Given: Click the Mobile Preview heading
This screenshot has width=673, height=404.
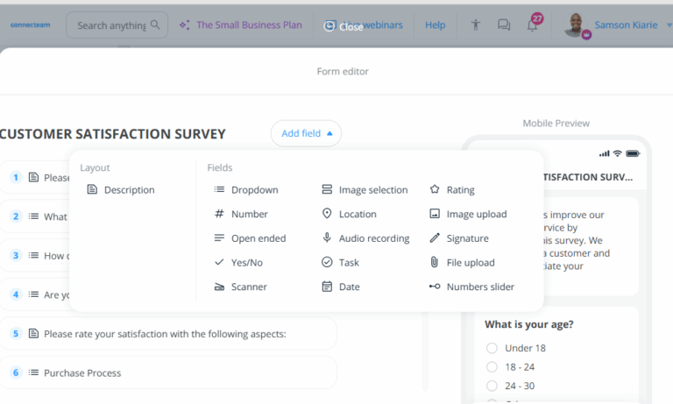Looking at the screenshot, I should (556, 124).
